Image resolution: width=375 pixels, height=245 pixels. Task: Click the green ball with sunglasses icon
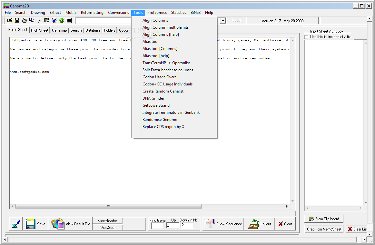[62, 21]
